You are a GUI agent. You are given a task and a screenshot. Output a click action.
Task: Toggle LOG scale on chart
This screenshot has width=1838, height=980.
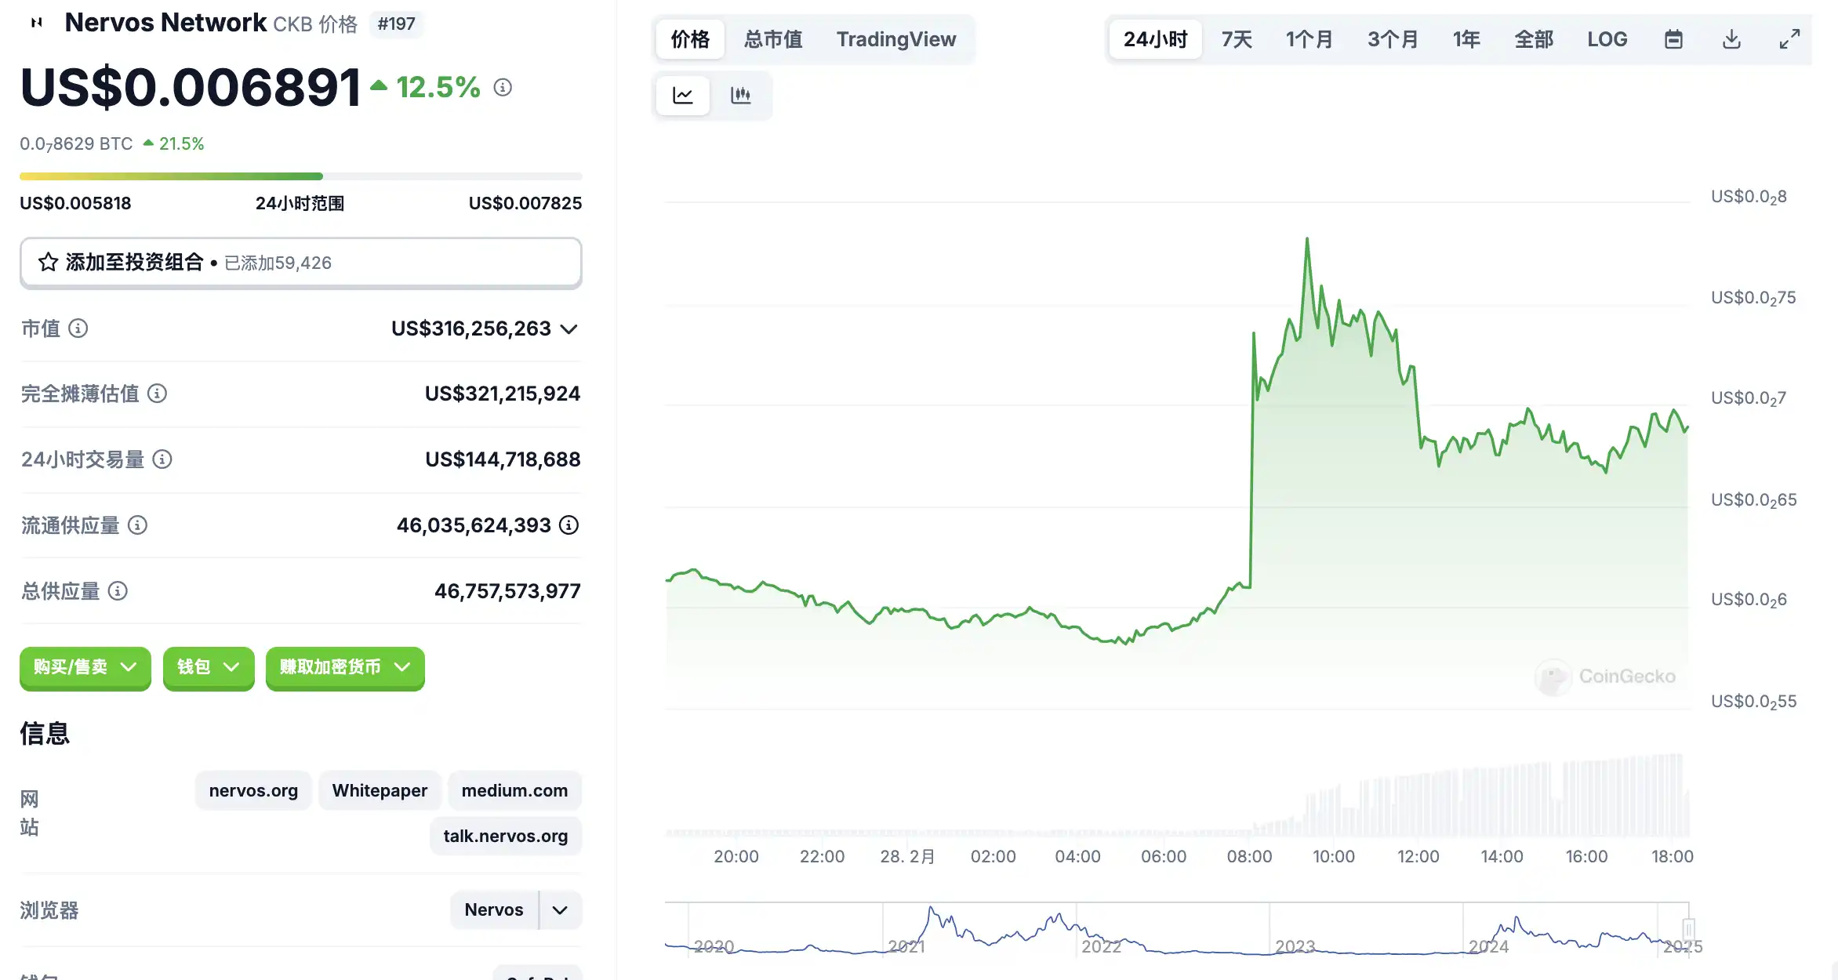click(1607, 39)
